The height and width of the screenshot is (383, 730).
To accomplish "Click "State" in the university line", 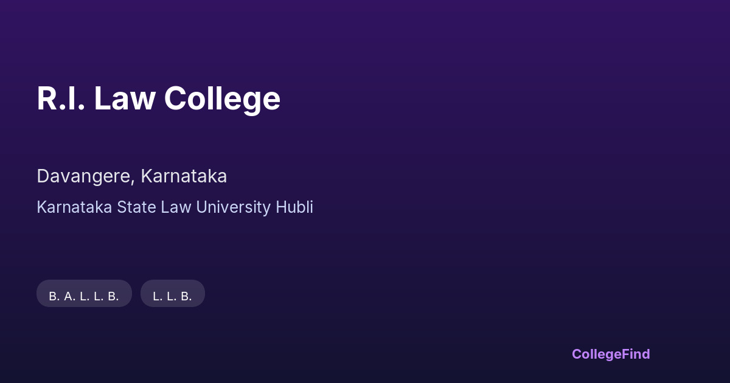I will coord(136,207).
